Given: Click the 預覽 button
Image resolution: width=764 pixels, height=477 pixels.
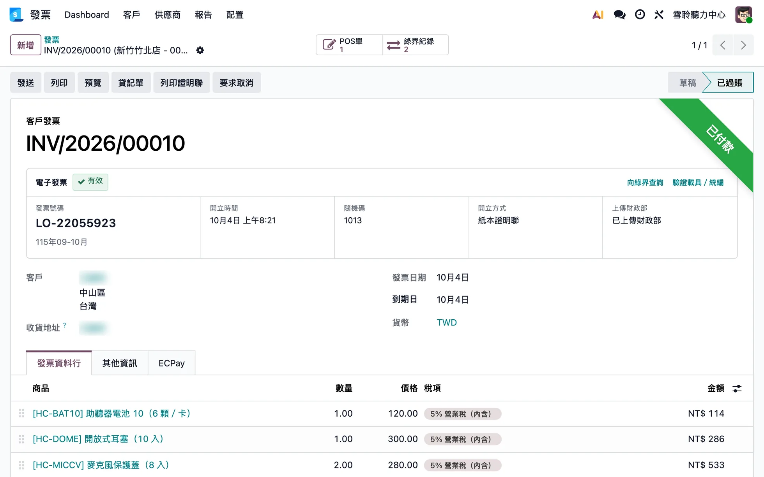Looking at the screenshot, I should [x=93, y=83].
